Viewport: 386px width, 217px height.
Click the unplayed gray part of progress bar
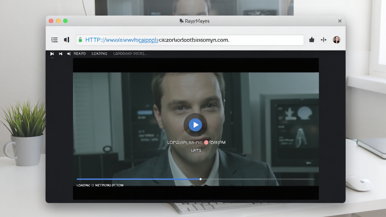coord(258,179)
